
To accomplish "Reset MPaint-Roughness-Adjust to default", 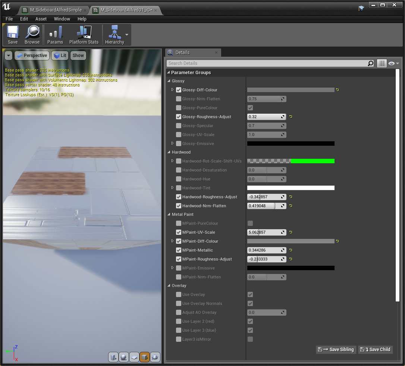I will 291,259.
